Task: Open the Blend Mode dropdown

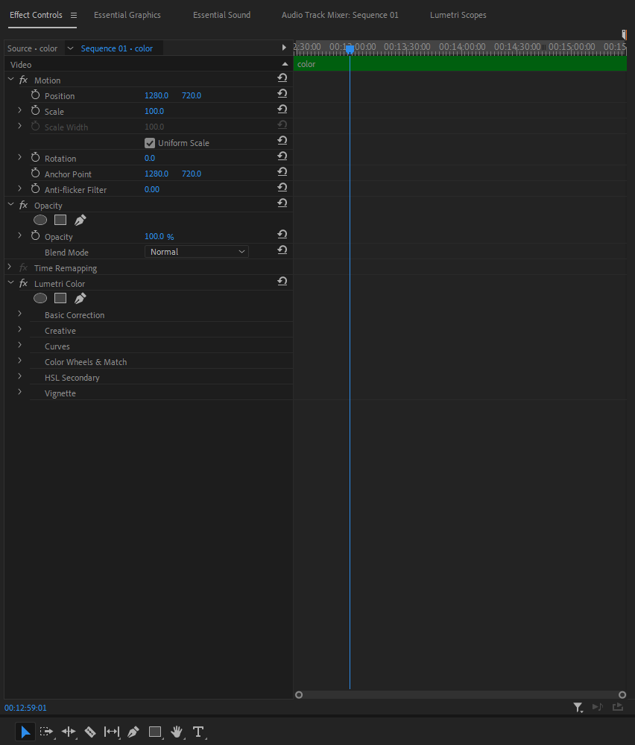Action: 196,251
